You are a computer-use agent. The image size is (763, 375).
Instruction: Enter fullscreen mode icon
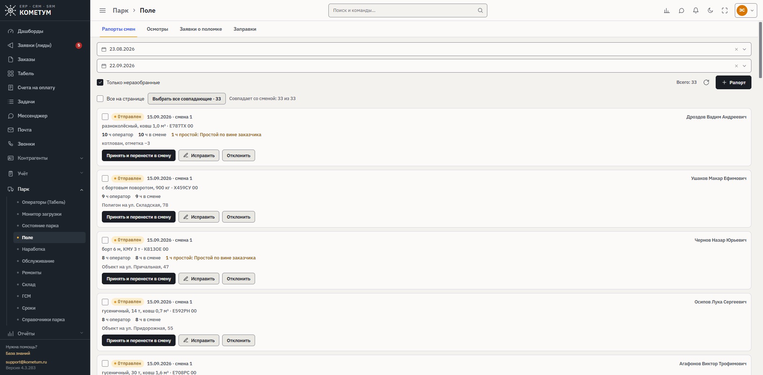(x=725, y=10)
